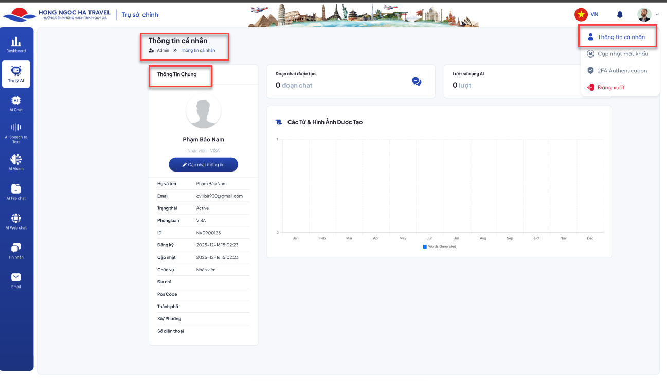The width and height of the screenshot is (667, 381).
Task: Open the Email sidebar icon
Action: [x=16, y=280]
